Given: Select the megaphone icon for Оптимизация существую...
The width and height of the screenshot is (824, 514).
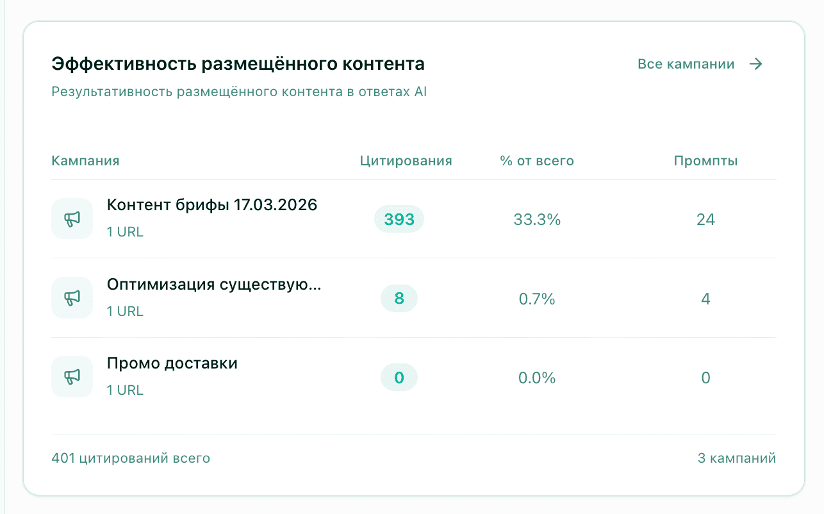Looking at the screenshot, I should [72, 297].
